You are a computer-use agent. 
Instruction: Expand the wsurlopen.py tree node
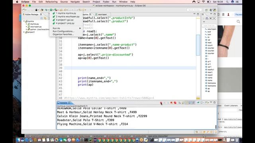pos(27,27)
